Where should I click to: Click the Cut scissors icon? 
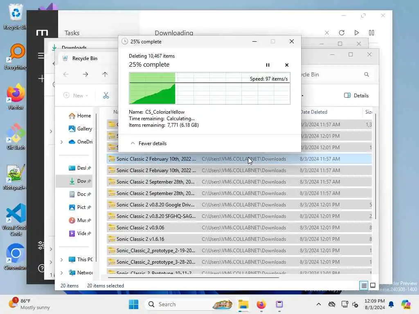coord(106,96)
